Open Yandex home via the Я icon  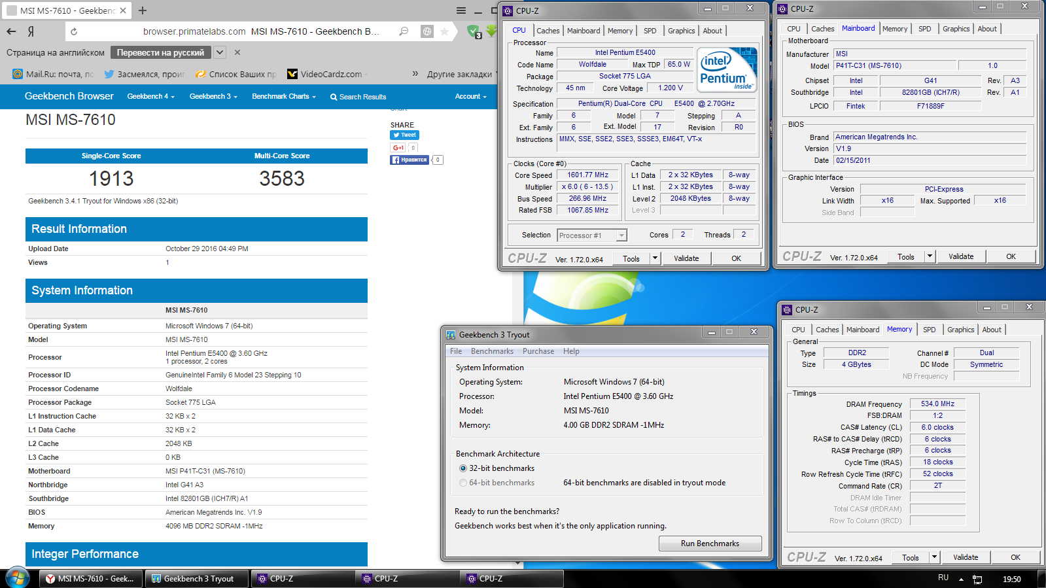31,31
